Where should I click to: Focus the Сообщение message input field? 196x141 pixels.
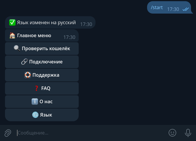pyautogui.click(x=88, y=133)
